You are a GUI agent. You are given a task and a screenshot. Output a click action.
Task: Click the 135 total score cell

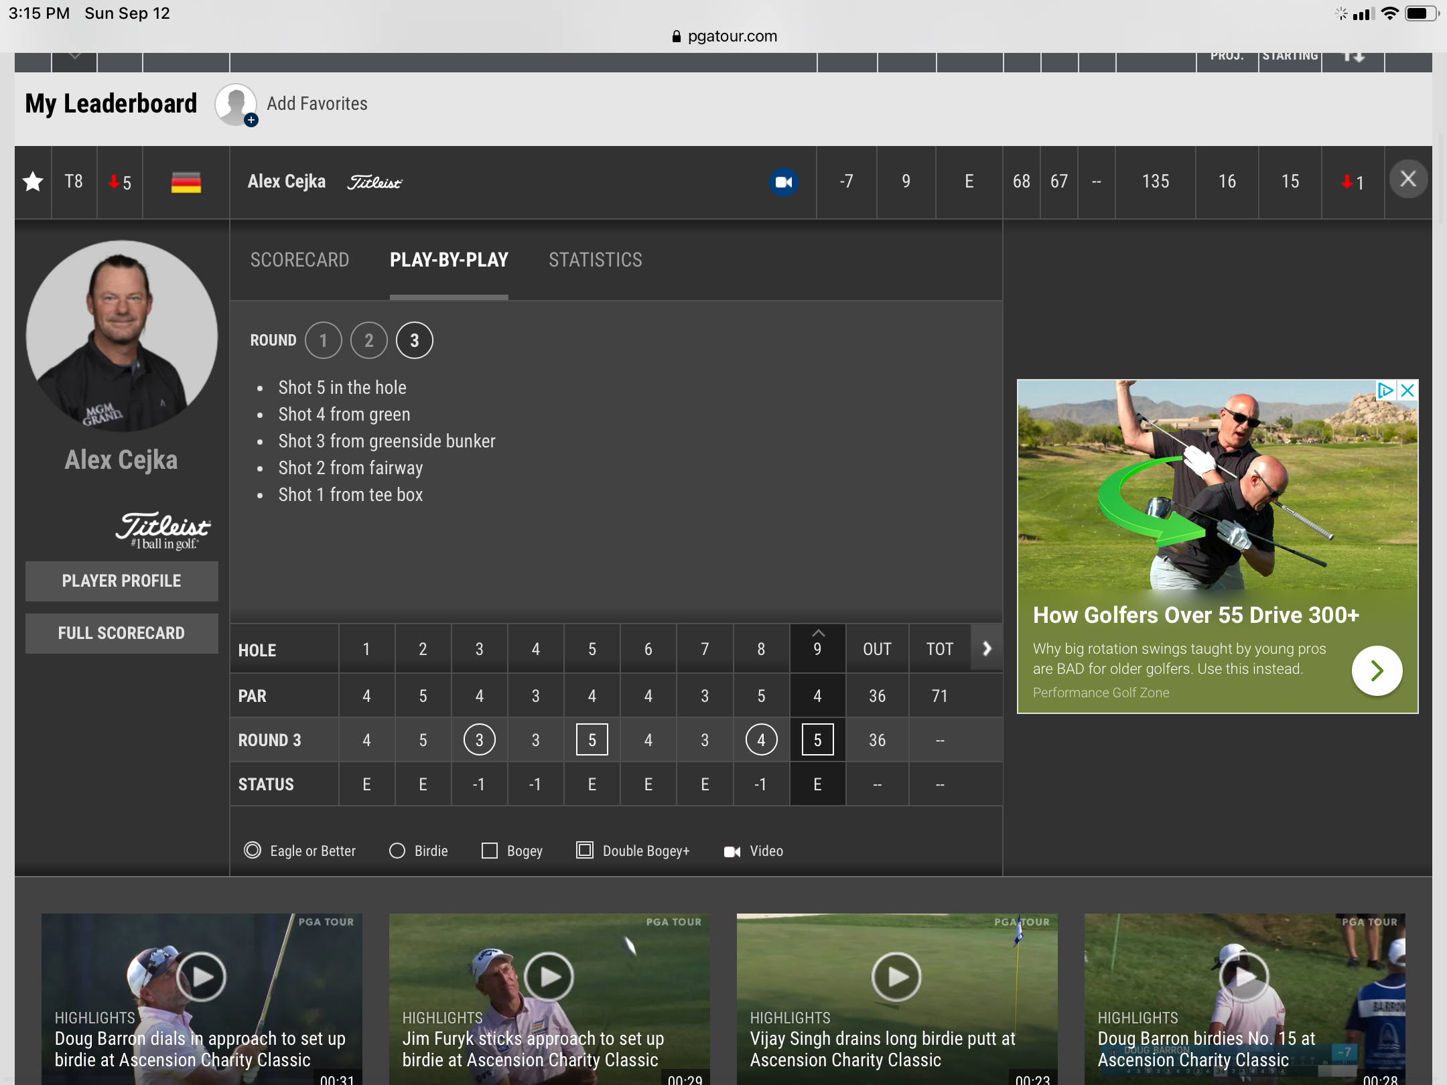click(x=1156, y=182)
